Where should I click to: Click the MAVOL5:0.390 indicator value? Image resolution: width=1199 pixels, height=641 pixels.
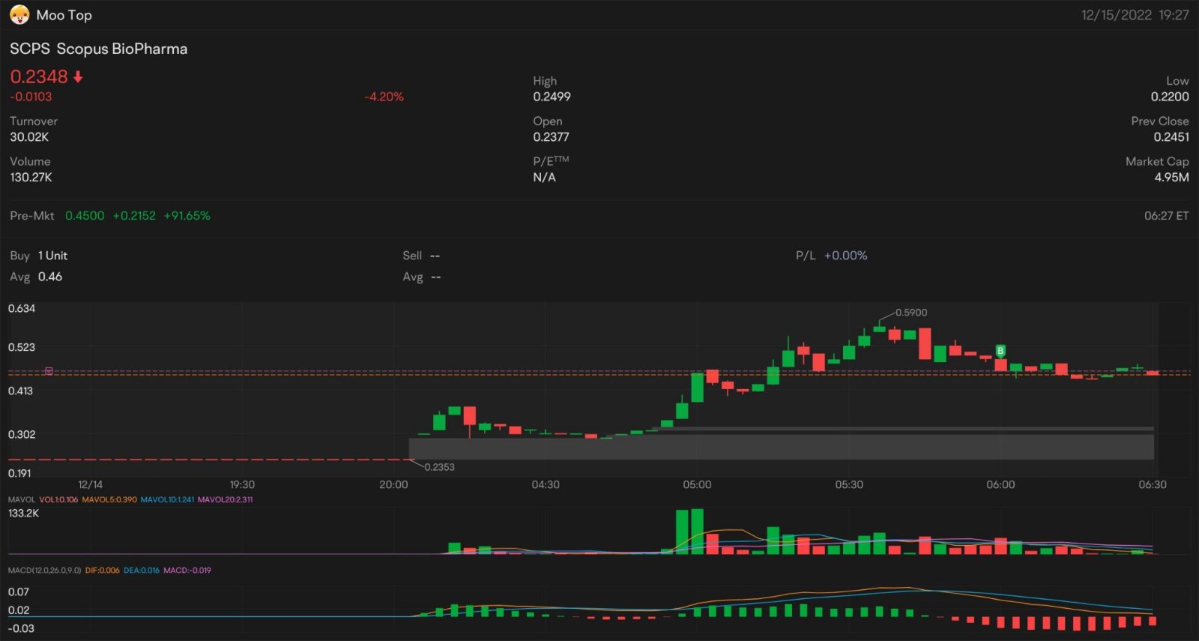click(109, 499)
